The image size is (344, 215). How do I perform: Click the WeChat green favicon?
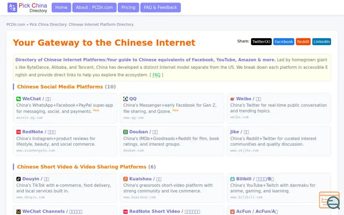tap(18, 99)
